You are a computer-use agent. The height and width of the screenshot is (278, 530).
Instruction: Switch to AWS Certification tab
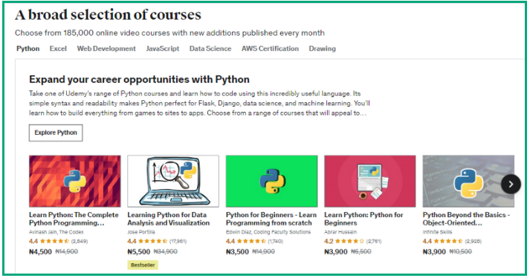(x=270, y=48)
